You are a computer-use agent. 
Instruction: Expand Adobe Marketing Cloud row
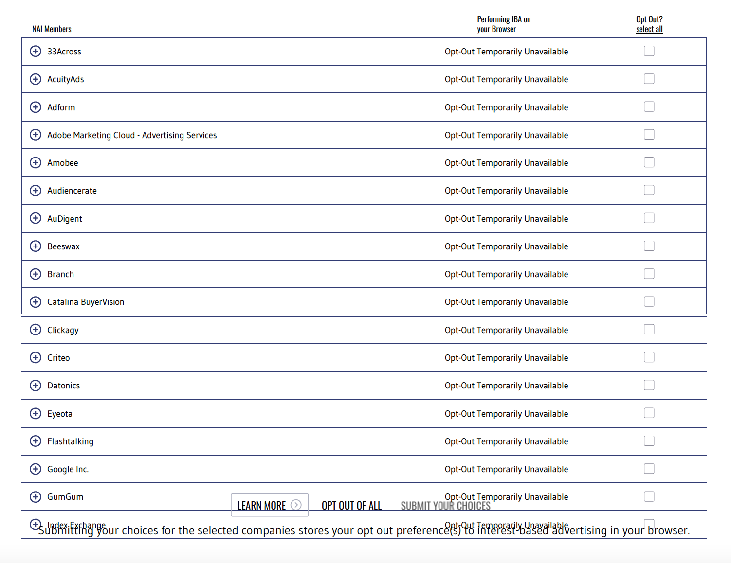click(x=36, y=135)
